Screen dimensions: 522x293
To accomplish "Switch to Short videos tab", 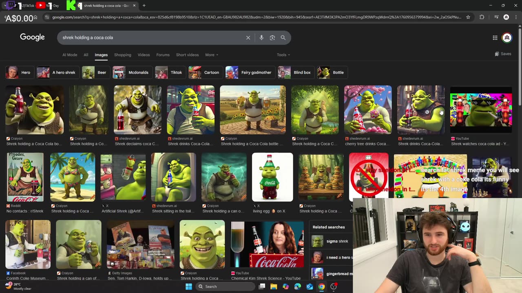I will pos(187,55).
